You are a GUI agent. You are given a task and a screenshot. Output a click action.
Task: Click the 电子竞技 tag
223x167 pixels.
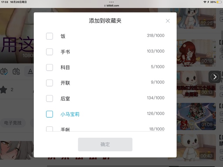click(x=13, y=123)
